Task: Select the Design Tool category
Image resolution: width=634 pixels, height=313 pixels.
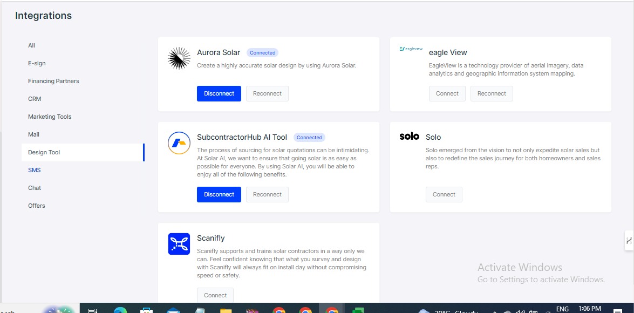Action: pos(83,153)
